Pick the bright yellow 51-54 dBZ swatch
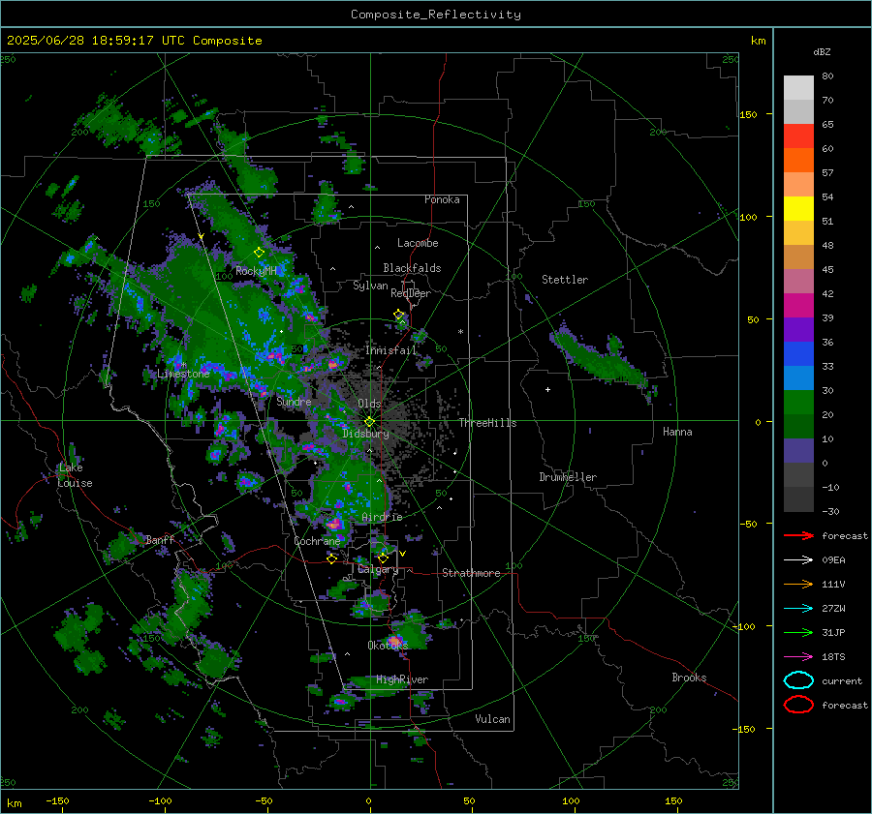 click(798, 209)
